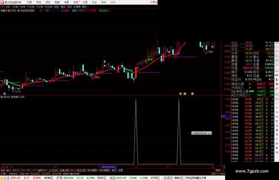Open the 综合资讯 tab

35,174
